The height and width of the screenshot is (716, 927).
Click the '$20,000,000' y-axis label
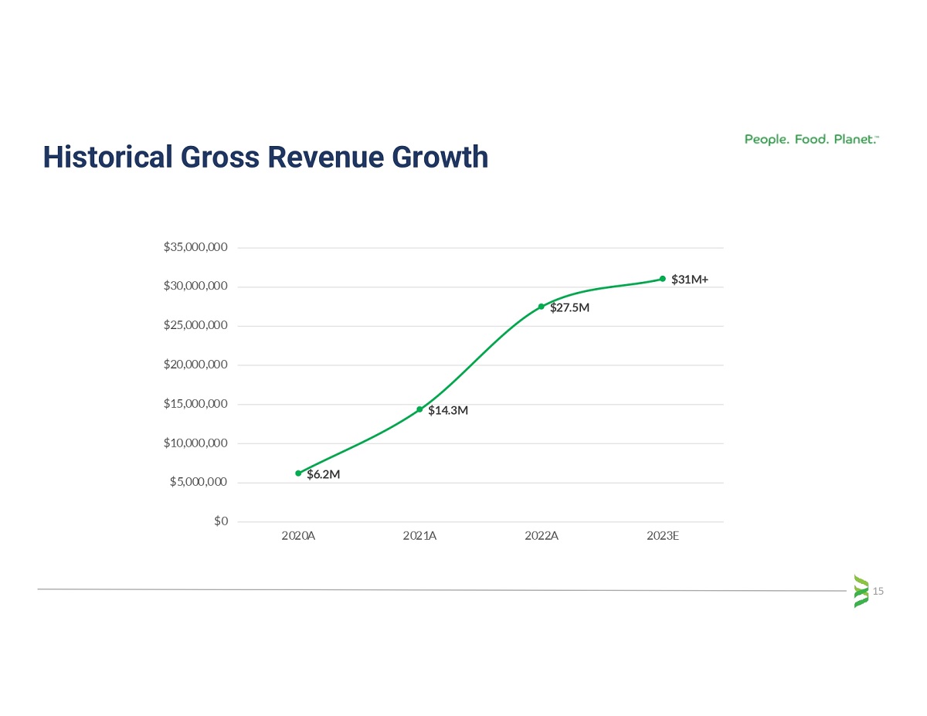click(x=195, y=365)
